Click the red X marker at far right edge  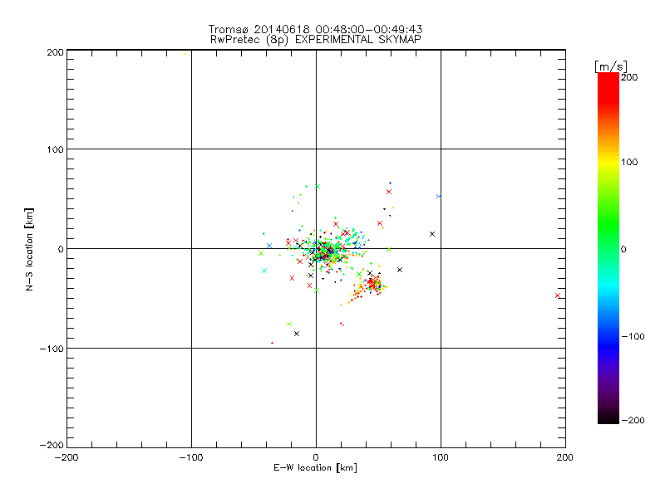tap(558, 295)
